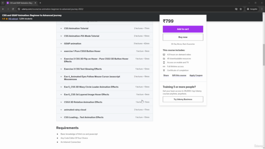This screenshot has width=265, height=149.
Task: Click '3,264 students' text in header
Action: [26, 19]
